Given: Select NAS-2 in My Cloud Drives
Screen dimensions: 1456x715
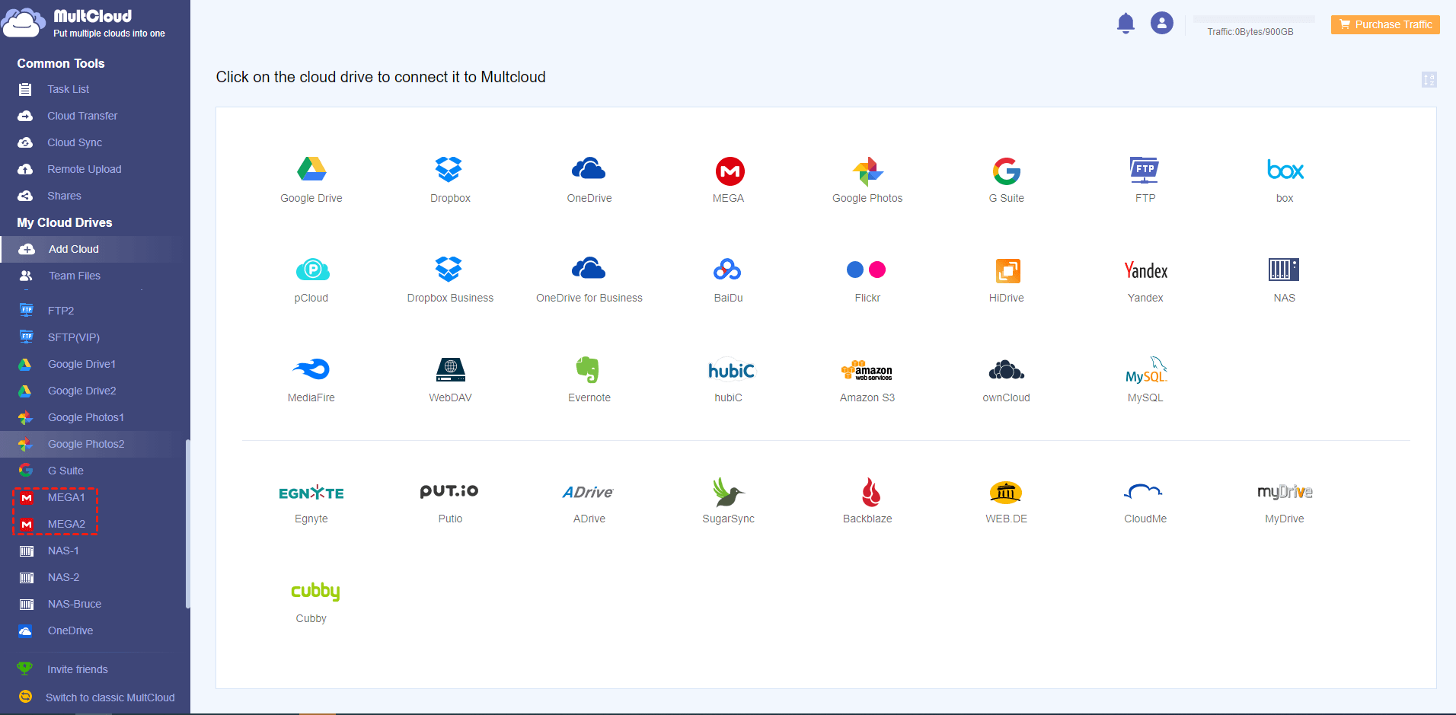Looking at the screenshot, I should (x=63, y=577).
